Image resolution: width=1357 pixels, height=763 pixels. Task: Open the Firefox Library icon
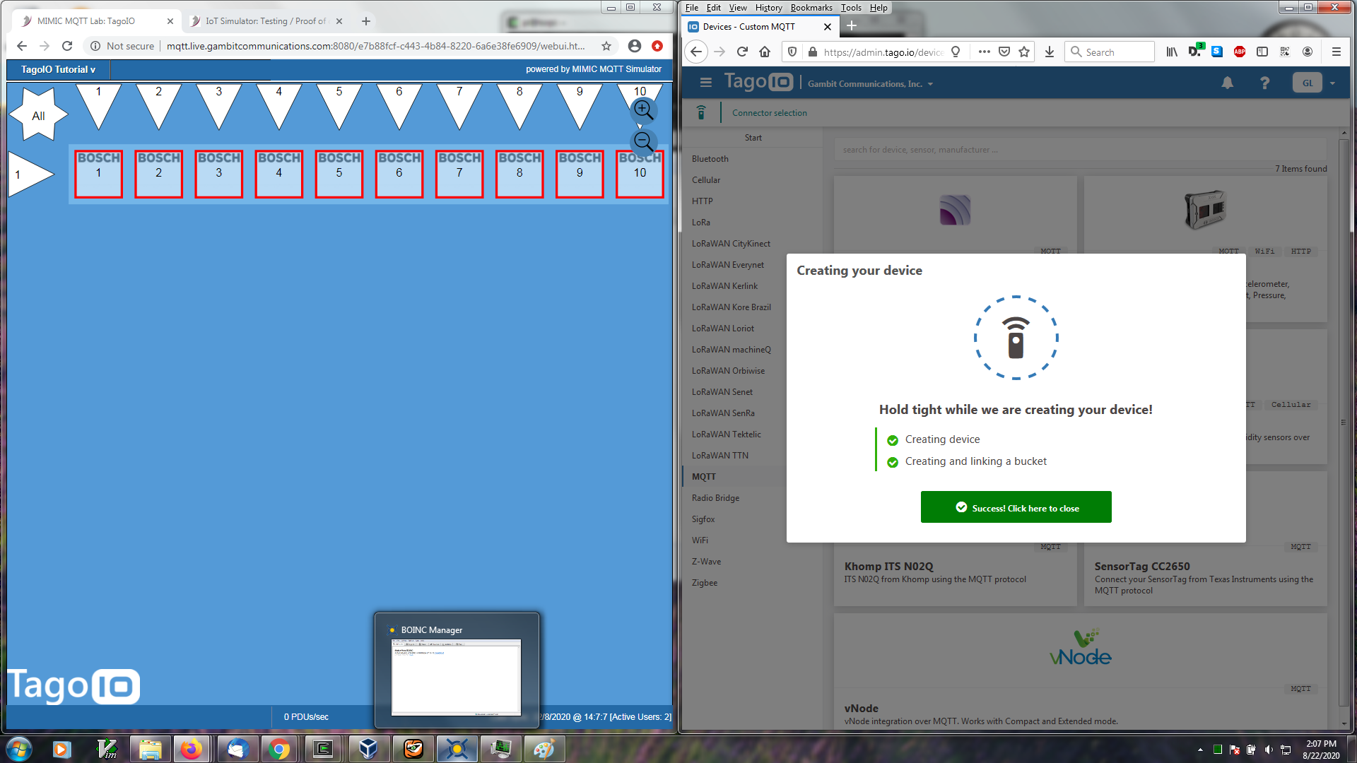[x=1172, y=52]
